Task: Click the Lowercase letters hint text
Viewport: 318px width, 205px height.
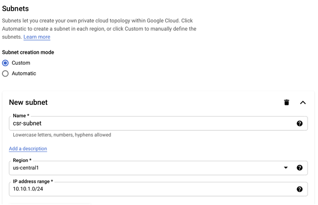Action: 62,135
